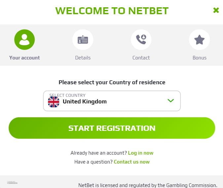Open the Contact us now link
This screenshot has height=188, width=223.
tap(131, 162)
